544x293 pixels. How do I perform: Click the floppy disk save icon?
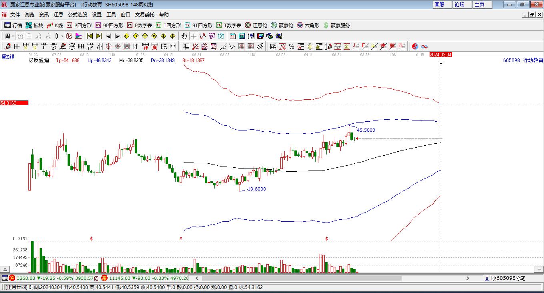pos(260,36)
